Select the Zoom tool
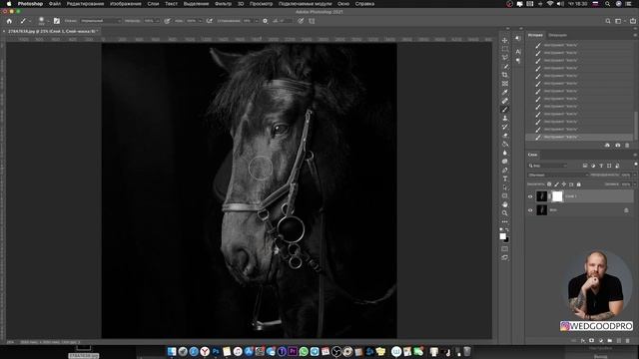The height and width of the screenshot is (359, 639). [x=505, y=213]
